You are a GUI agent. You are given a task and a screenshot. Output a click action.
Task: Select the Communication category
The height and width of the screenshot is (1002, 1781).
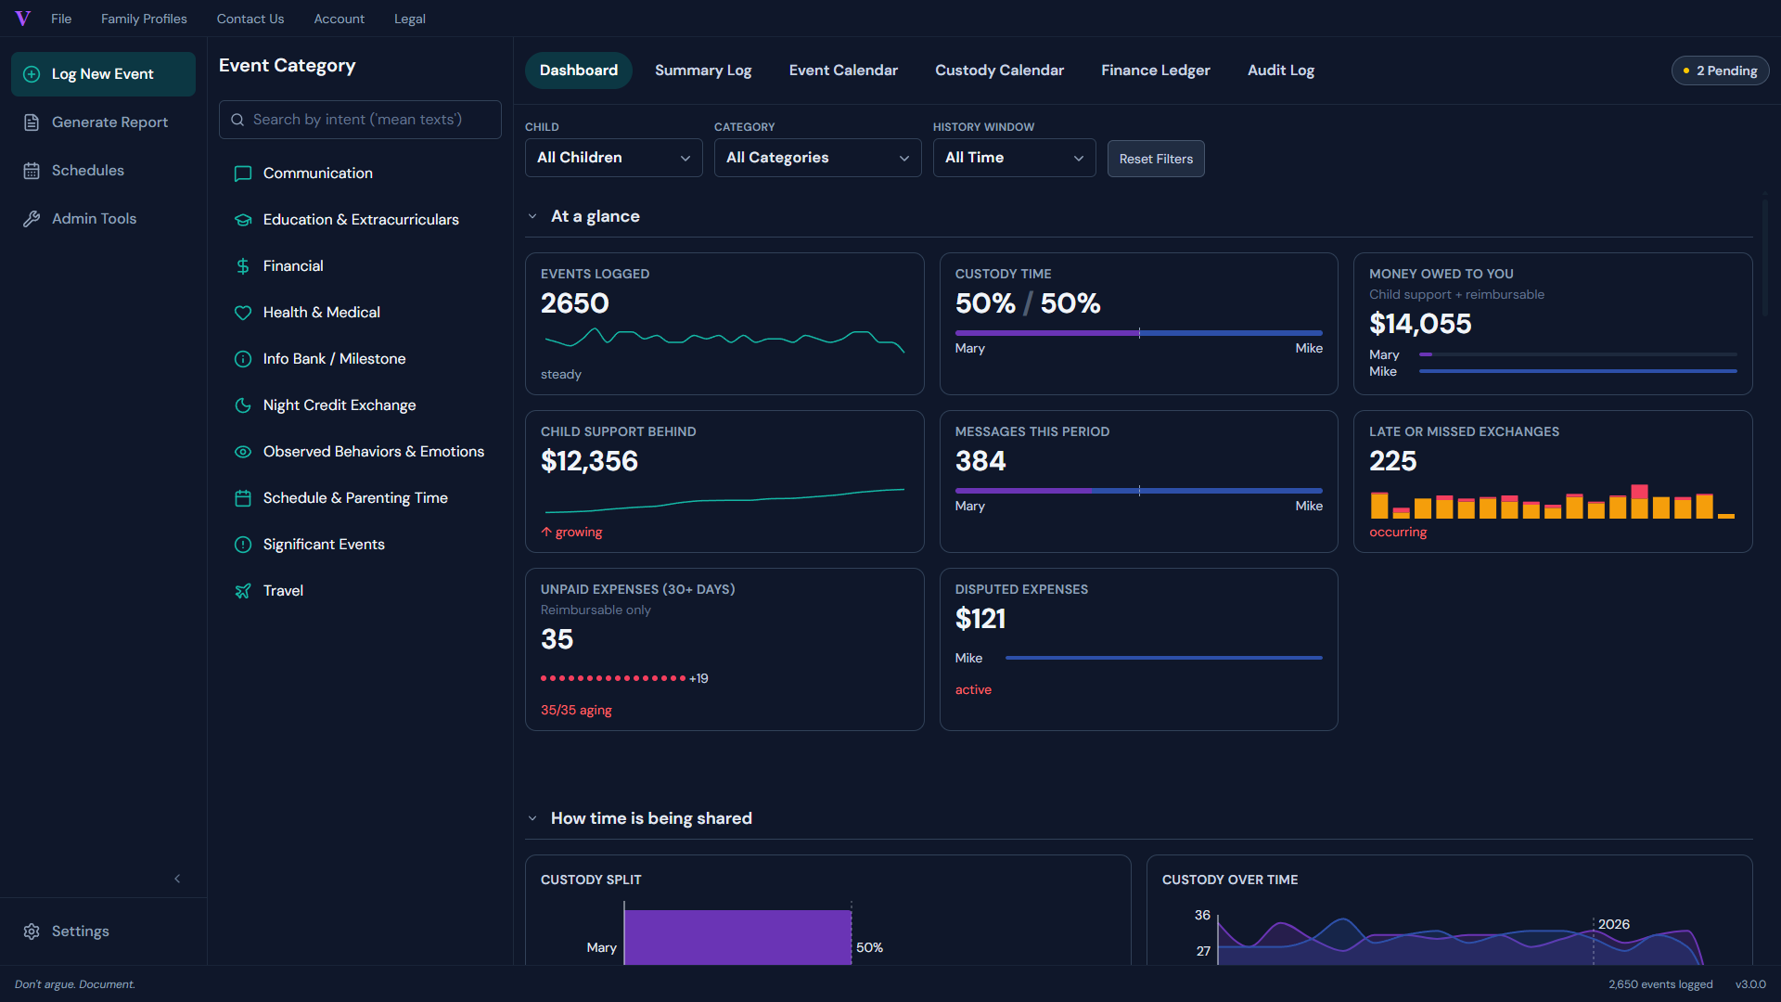360,173
